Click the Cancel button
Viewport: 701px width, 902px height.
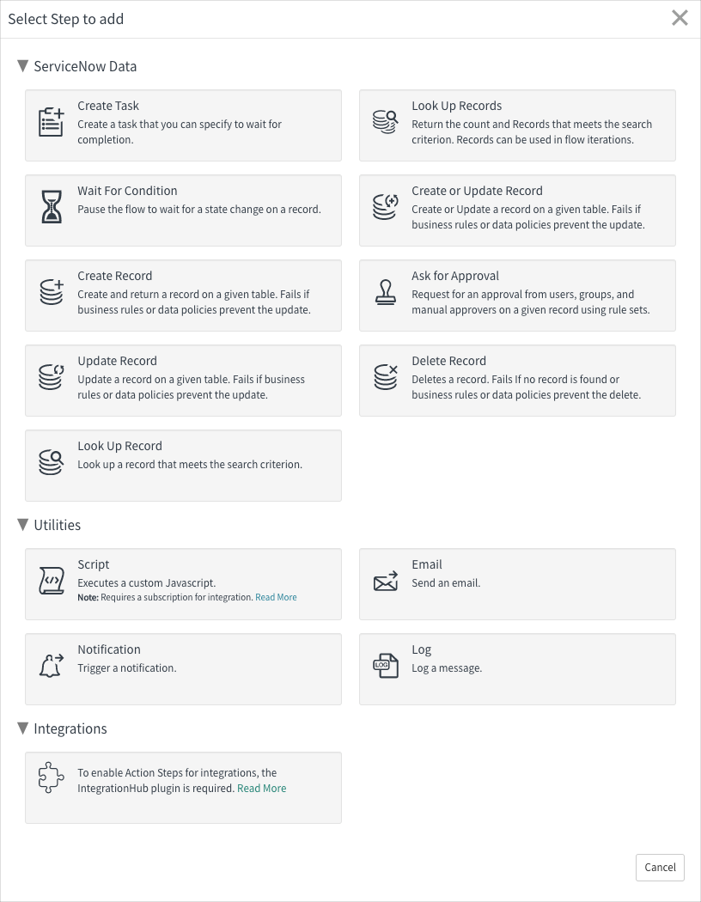[x=659, y=868]
